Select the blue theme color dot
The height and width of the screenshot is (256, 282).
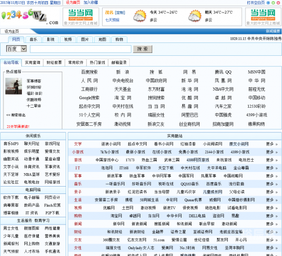click(268, 3)
